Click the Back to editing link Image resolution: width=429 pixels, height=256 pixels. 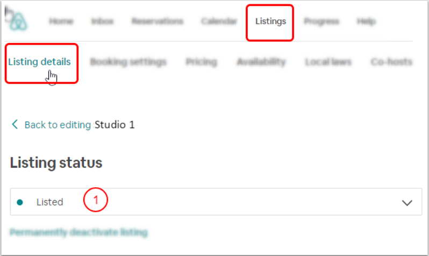58,125
